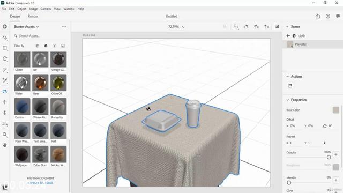Image resolution: width=343 pixels, height=193 pixels.
Task: Select the Hand tool
Action: [x=5, y=145]
